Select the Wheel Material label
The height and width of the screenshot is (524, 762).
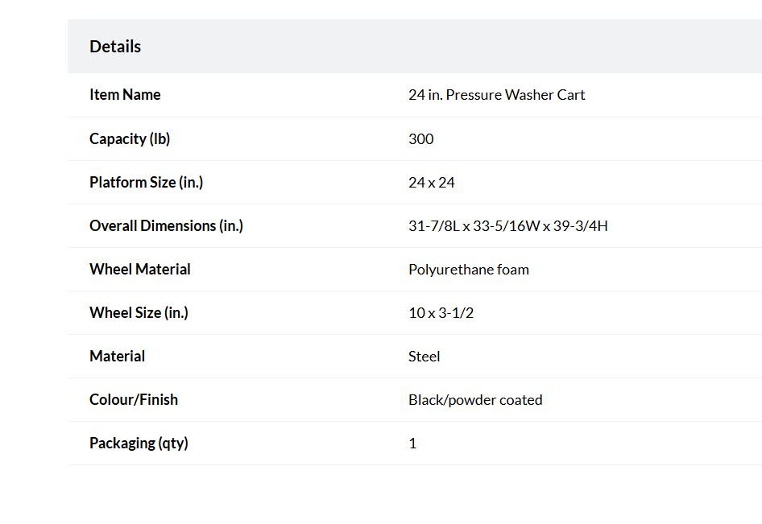coord(140,270)
